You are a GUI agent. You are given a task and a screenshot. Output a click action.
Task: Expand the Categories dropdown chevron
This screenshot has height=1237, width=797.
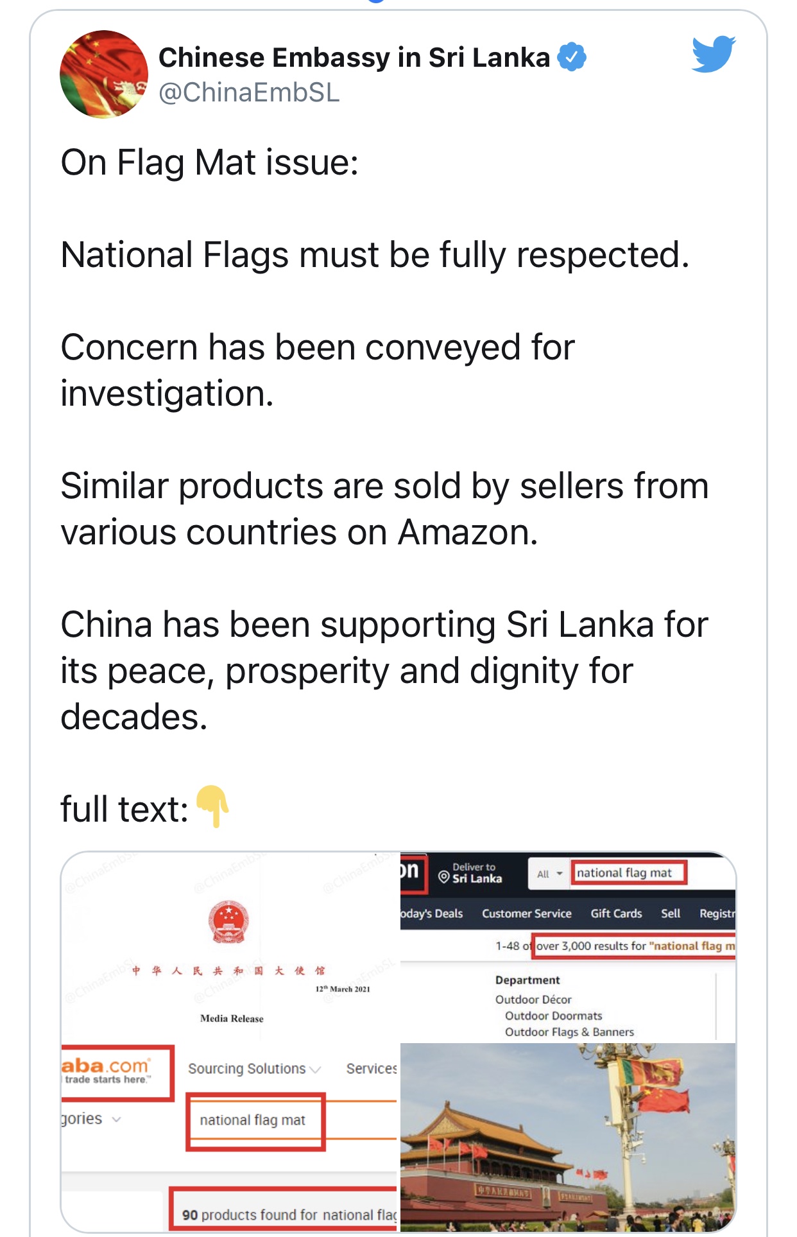(116, 1119)
